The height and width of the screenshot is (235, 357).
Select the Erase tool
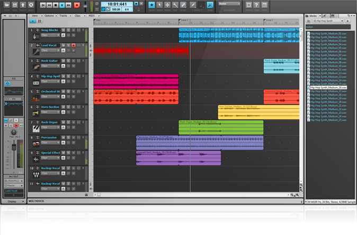tap(183, 5)
